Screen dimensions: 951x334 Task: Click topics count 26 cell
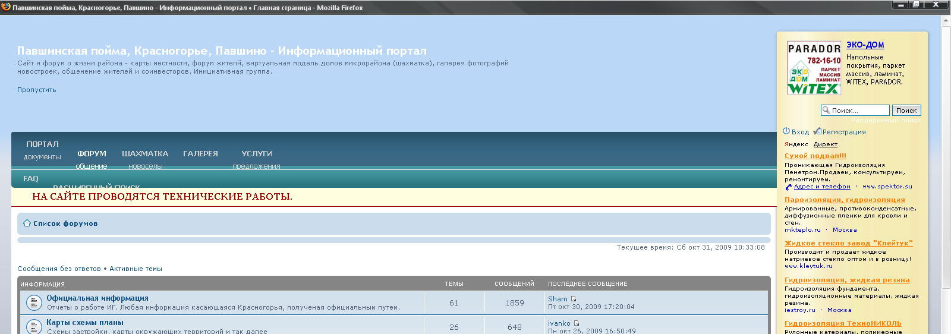coord(454,327)
